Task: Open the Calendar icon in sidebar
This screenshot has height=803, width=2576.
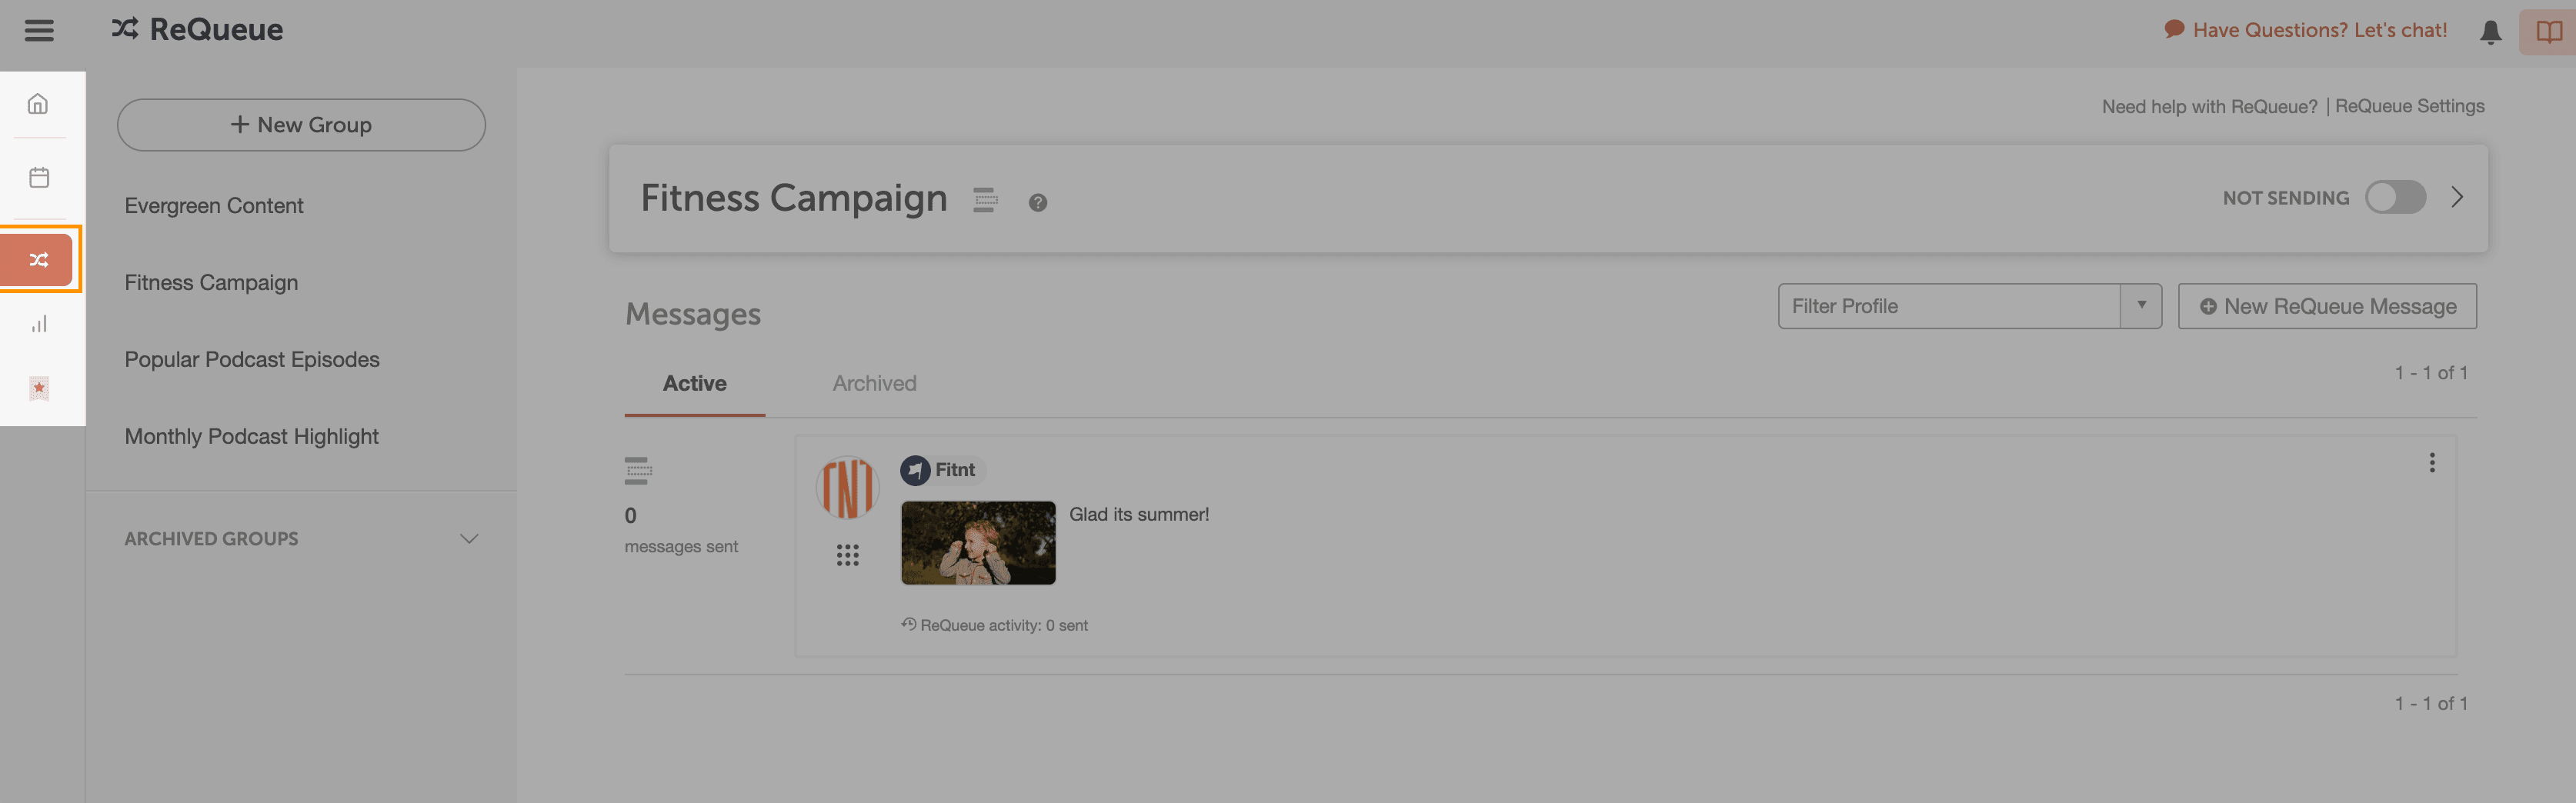Action: click(x=39, y=178)
